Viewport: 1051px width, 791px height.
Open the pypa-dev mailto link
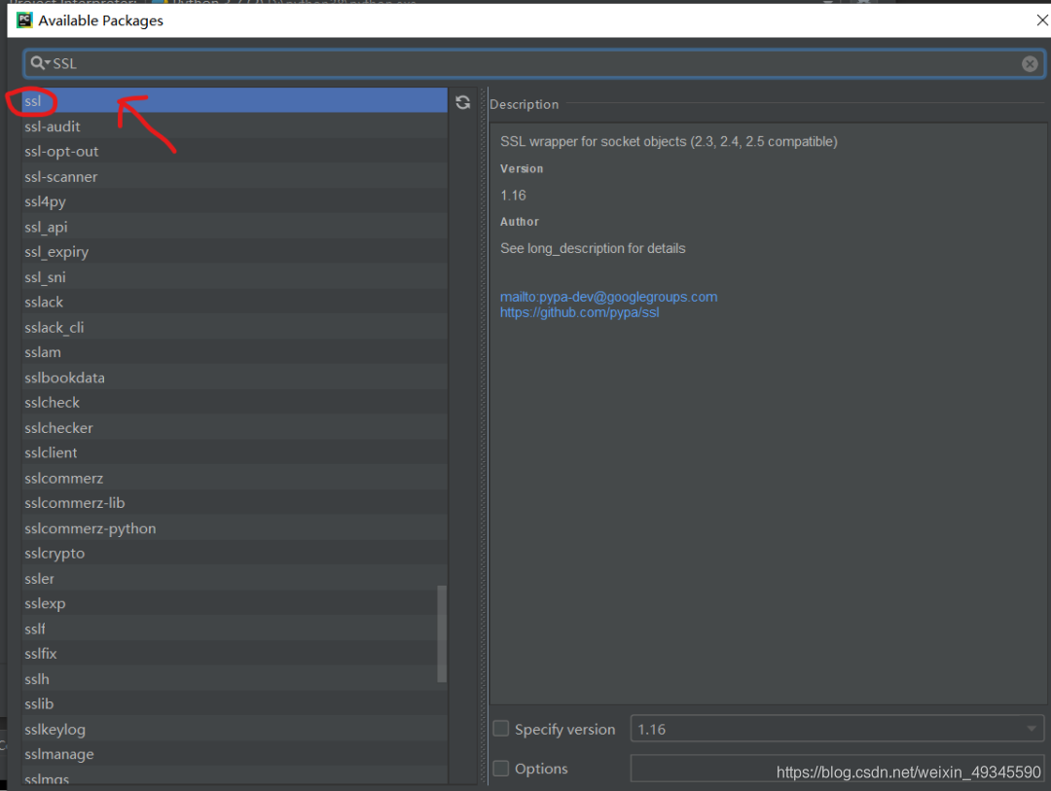point(608,297)
